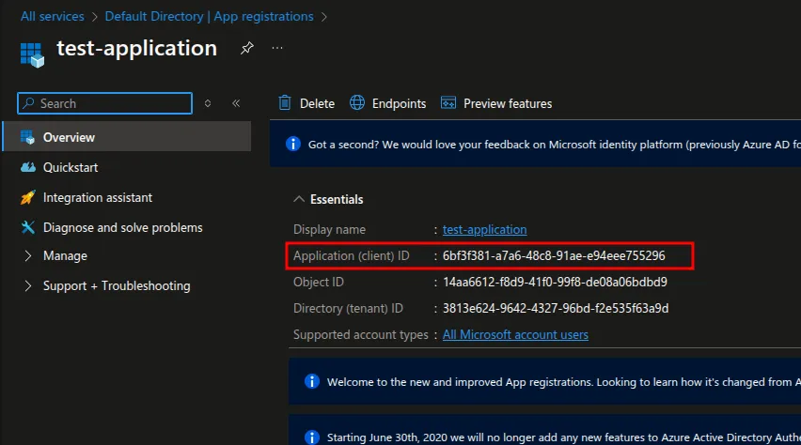This screenshot has height=445, width=801.
Task: Click the Quickstart cloud icon
Action: (27, 167)
